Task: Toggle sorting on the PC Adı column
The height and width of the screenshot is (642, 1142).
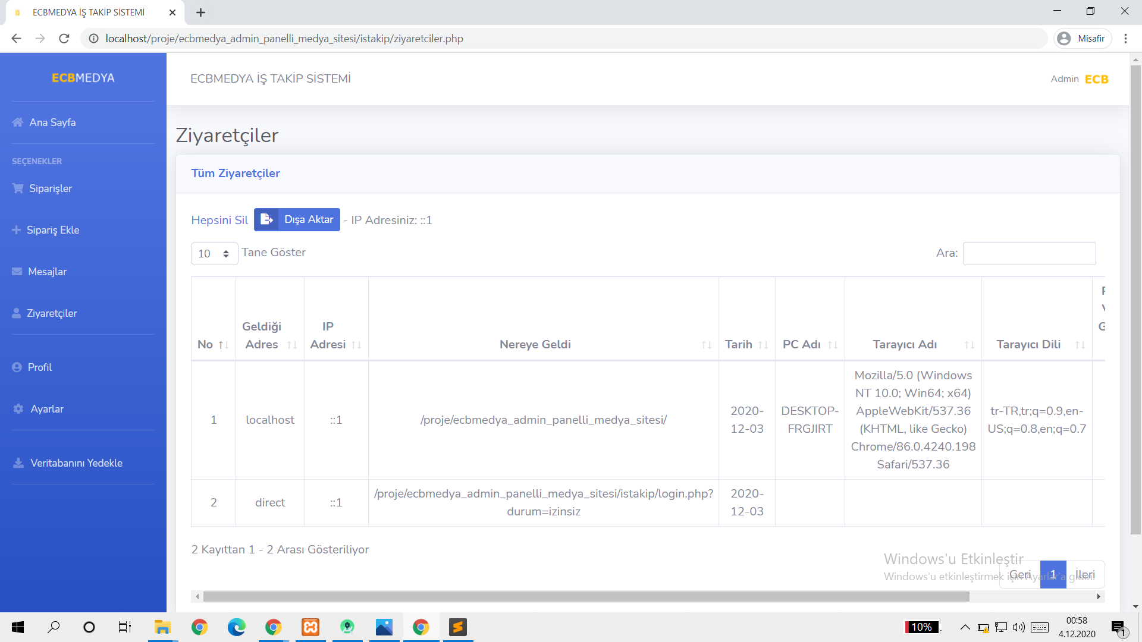Action: (x=833, y=345)
